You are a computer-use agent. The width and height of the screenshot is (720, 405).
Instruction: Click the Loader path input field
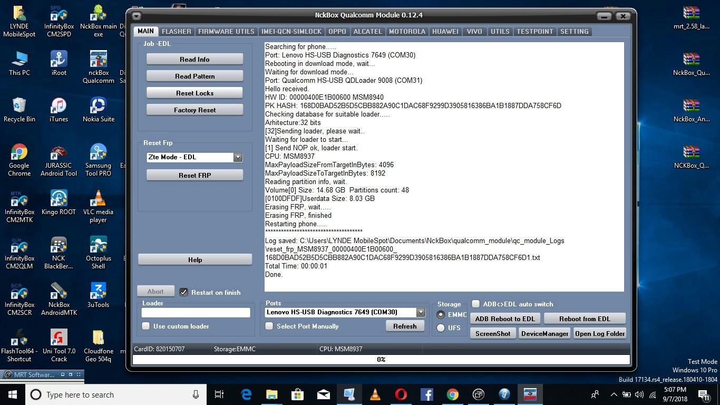(x=196, y=312)
